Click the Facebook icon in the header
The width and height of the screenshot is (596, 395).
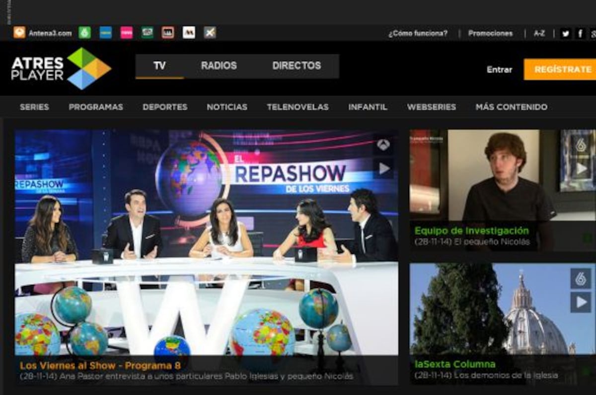click(x=579, y=33)
